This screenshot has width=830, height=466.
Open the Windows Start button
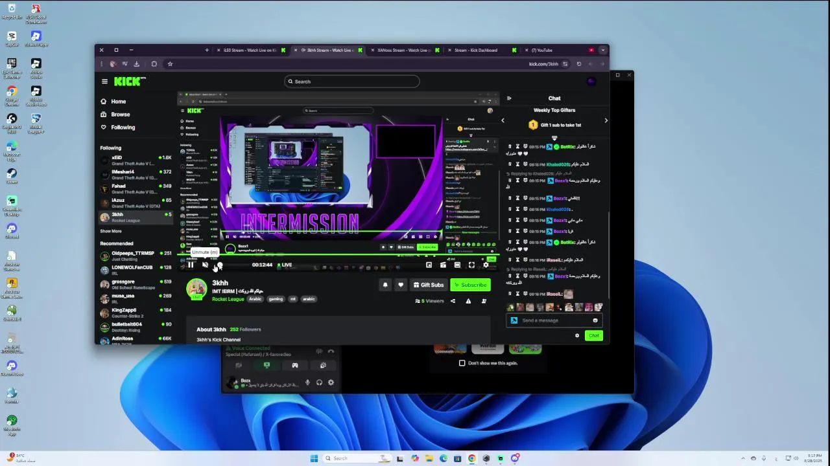point(314,458)
